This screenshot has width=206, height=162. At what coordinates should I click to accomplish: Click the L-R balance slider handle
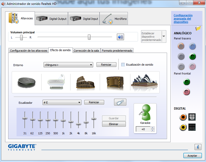[21, 37]
